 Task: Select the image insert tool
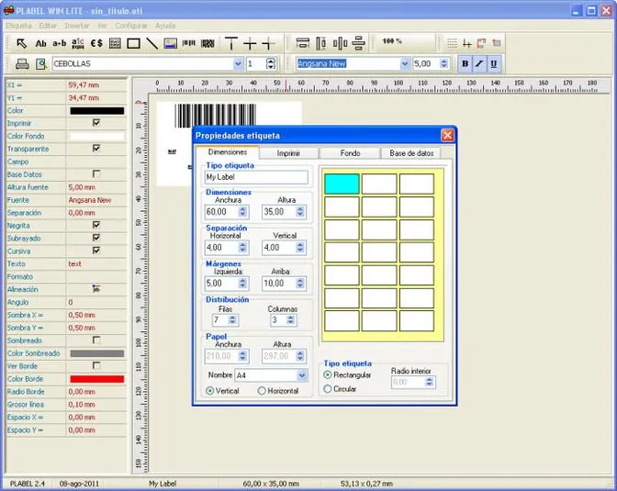pos(170,43)
